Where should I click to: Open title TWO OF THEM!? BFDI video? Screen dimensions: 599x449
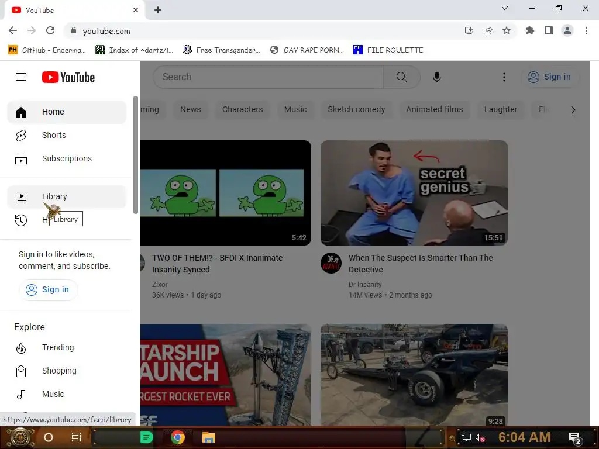217,264
